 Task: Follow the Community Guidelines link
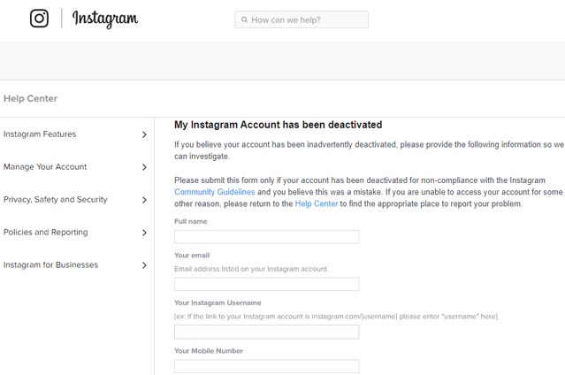tap(214, 192)
